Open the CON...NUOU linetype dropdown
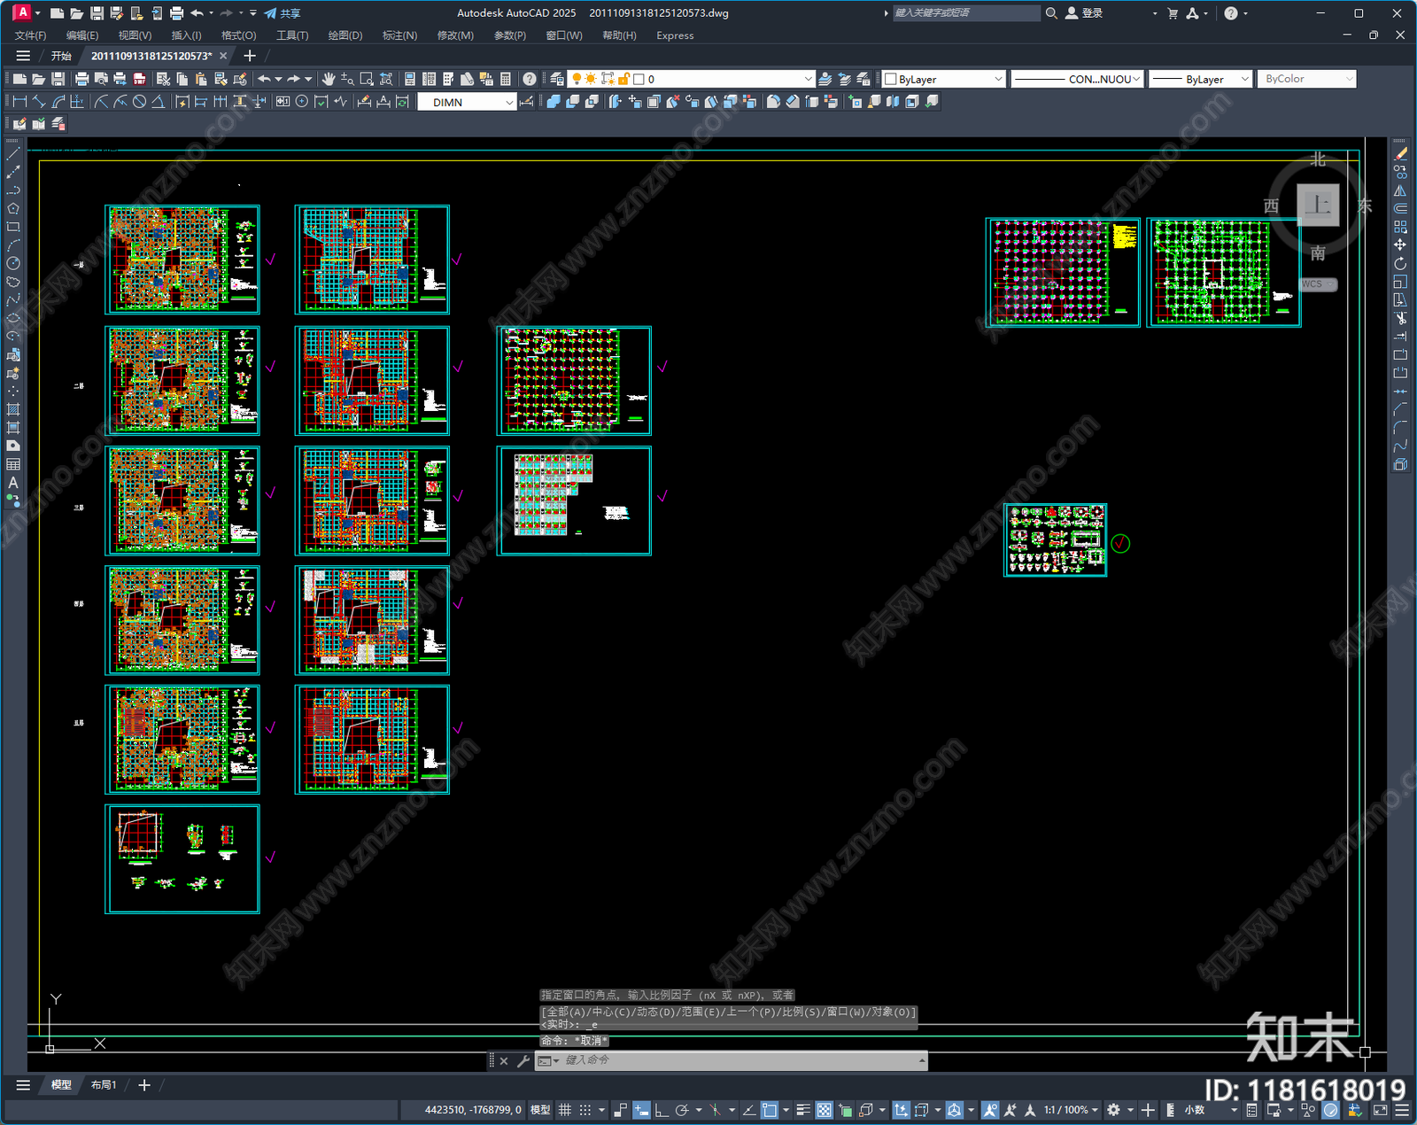 1077,79
